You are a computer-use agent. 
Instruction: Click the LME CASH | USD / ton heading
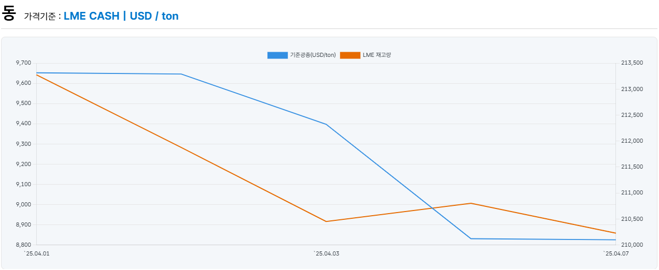coord(121,16)
